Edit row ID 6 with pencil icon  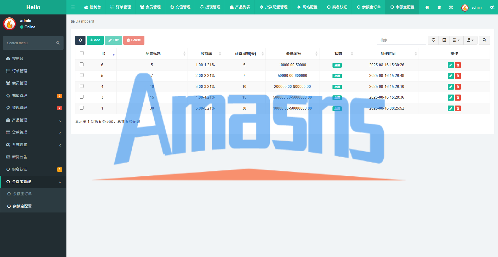(451, 65)
